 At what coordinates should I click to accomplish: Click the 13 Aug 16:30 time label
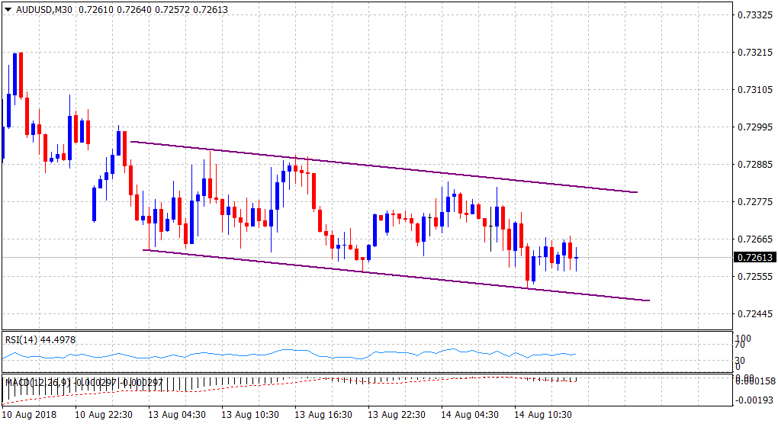coord(323,415)
